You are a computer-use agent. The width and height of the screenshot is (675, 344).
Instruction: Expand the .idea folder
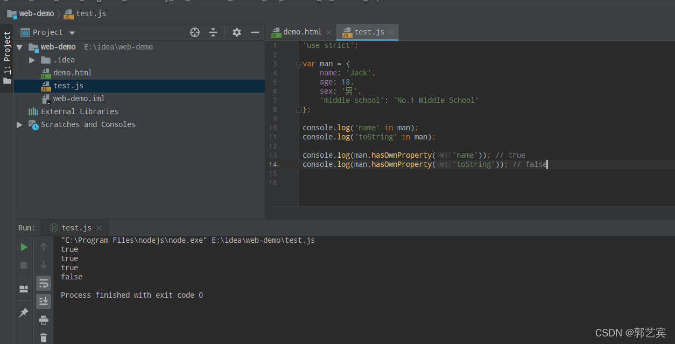point(32,60)
